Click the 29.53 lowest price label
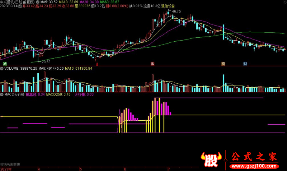 (x=46, y=62)
